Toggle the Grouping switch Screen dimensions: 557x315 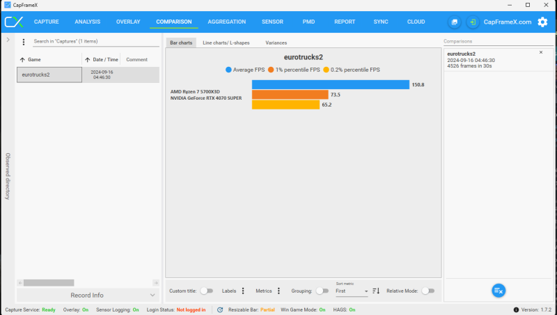coord(322,291)
